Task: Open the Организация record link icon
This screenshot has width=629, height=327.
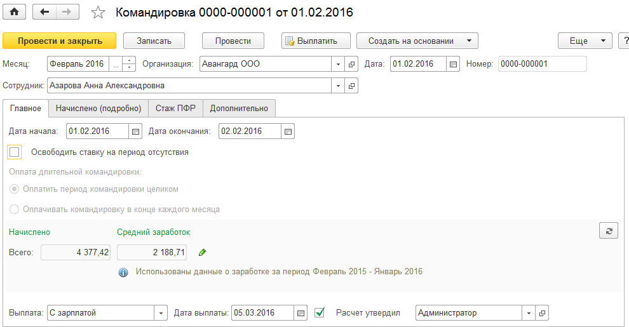Action: (351, 64)
